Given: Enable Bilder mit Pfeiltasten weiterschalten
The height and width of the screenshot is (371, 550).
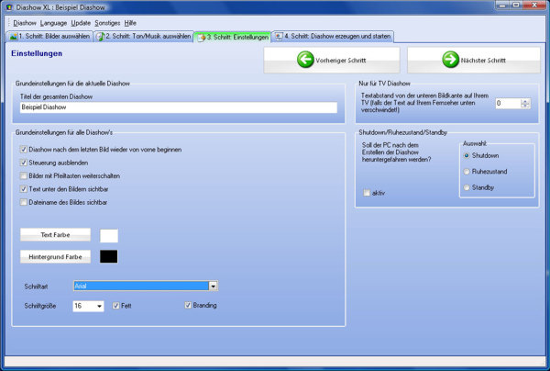Looking at the screenshot, I should coord(24,175).
